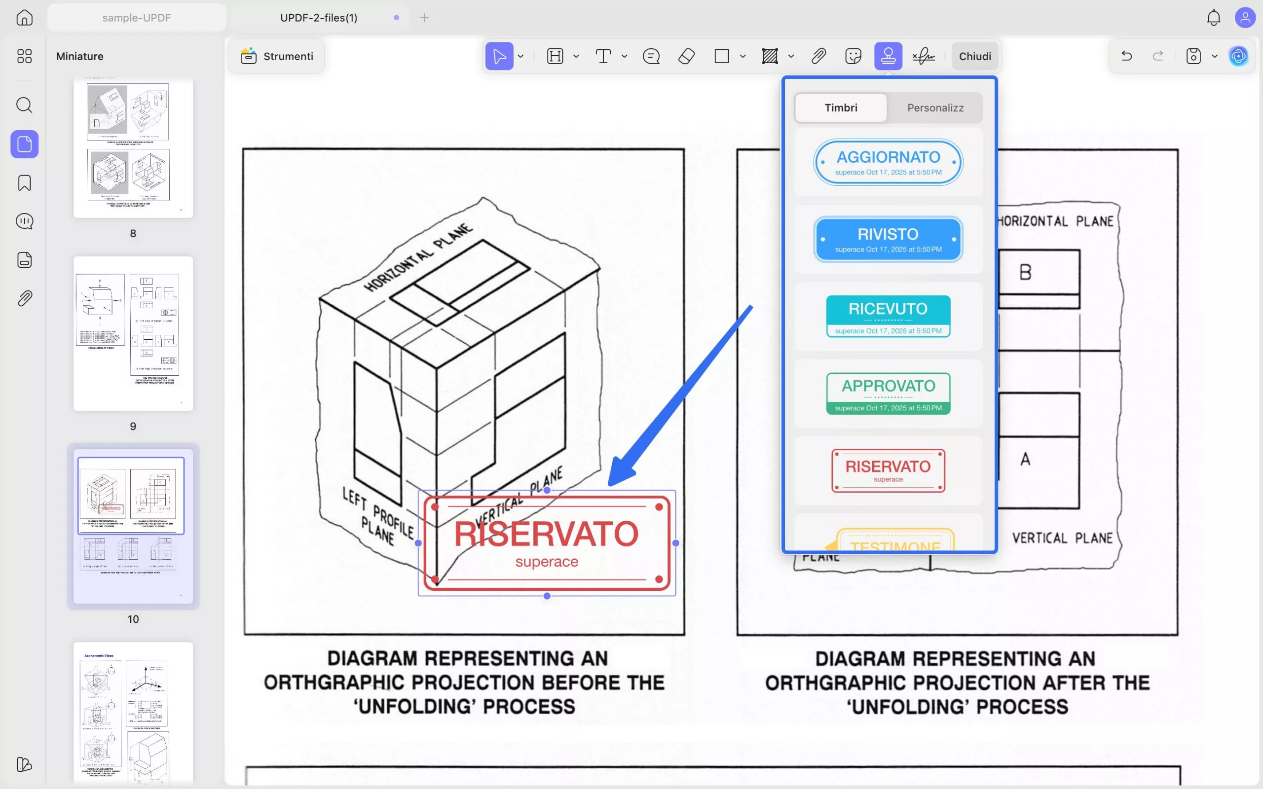This screenshot has width=1263, height=789.
Task: Toggle the stamp tool button
Action: [888, 56]
